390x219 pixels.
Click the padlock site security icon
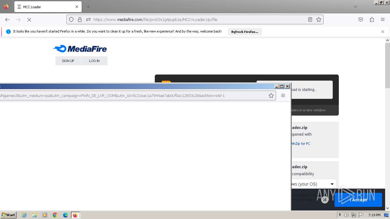point(80,19)
